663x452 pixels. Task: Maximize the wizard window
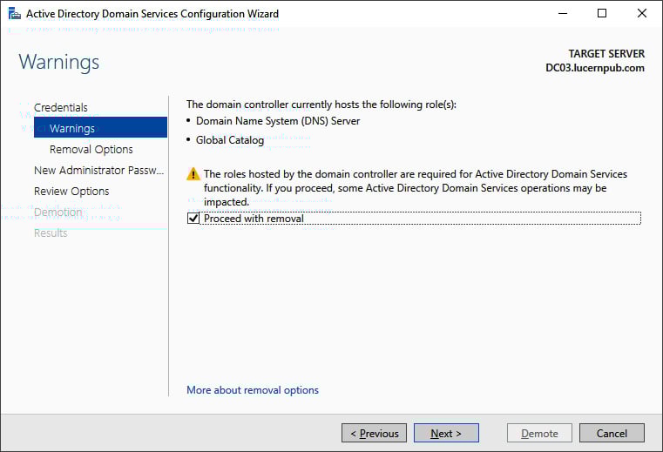coord(602,14)
